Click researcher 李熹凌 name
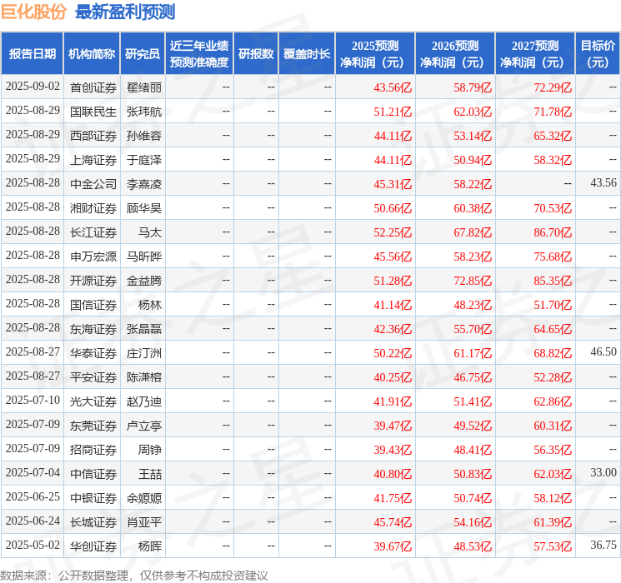This screenshot has width=621, height=583. (143, 183)
